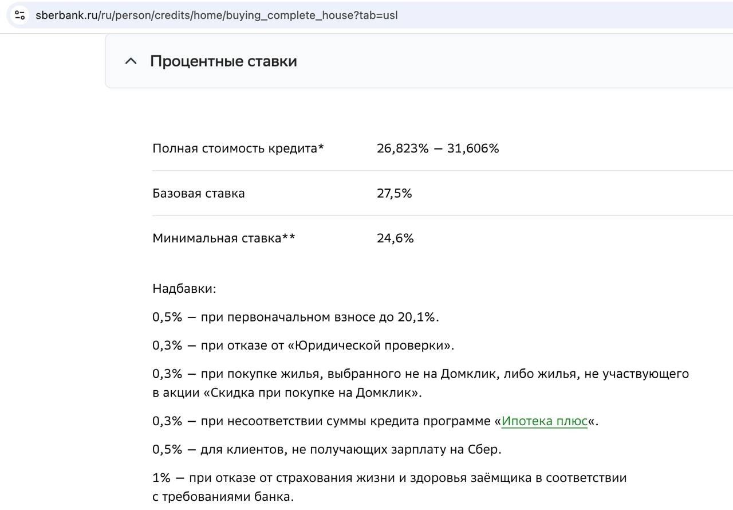Click the Минимальная ставка label

(x=223, y=238)
